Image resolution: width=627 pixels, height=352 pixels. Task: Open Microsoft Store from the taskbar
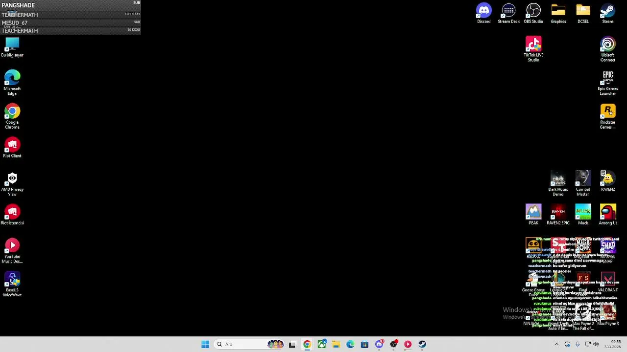click(x=364, y=344)
